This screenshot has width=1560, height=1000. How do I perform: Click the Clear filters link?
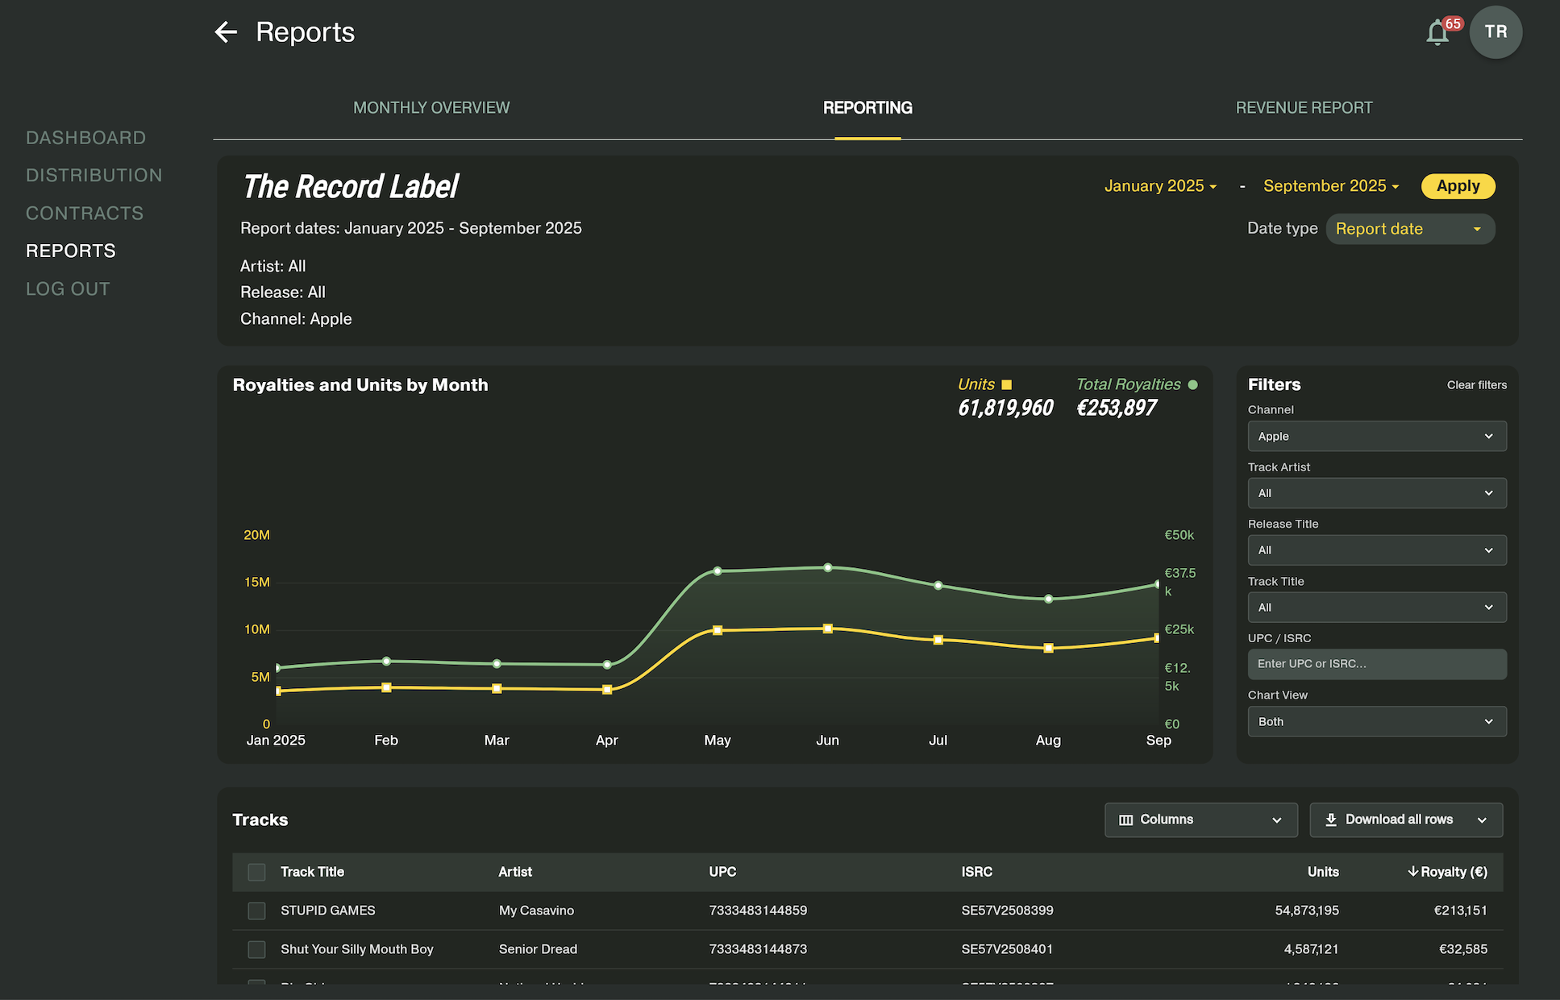[x=1476, y=385]
